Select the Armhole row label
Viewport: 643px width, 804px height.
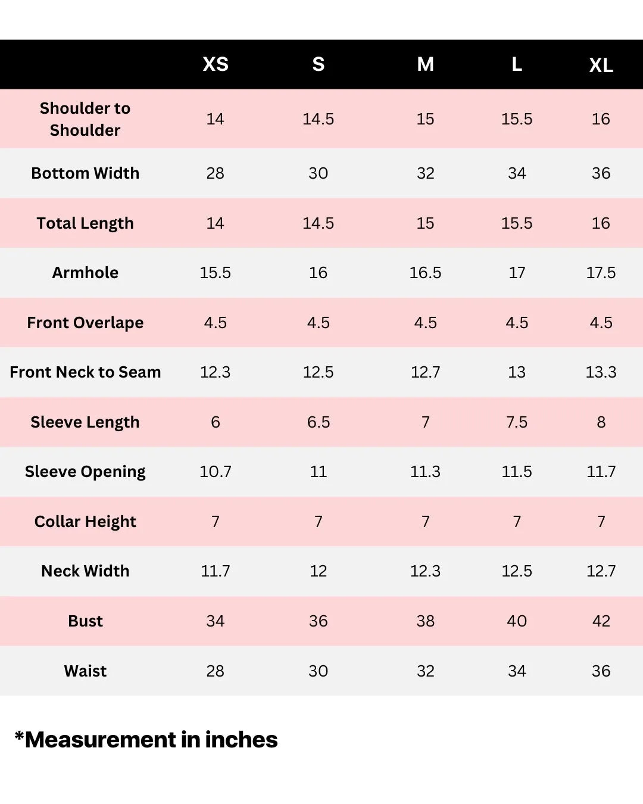click(x=85, y=273)
